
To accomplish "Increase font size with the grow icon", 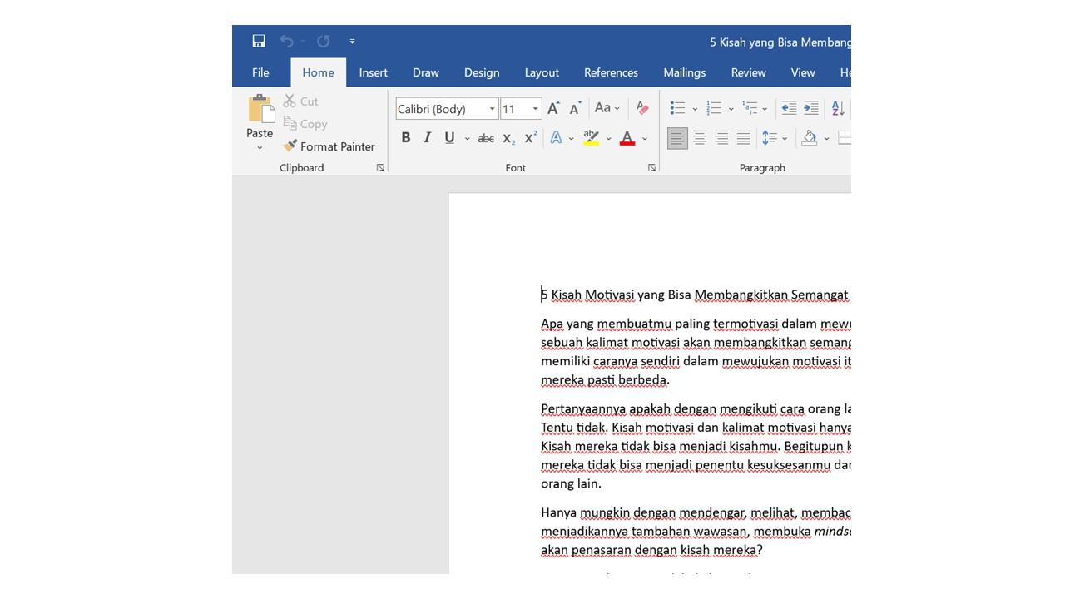I will point(553,109).
